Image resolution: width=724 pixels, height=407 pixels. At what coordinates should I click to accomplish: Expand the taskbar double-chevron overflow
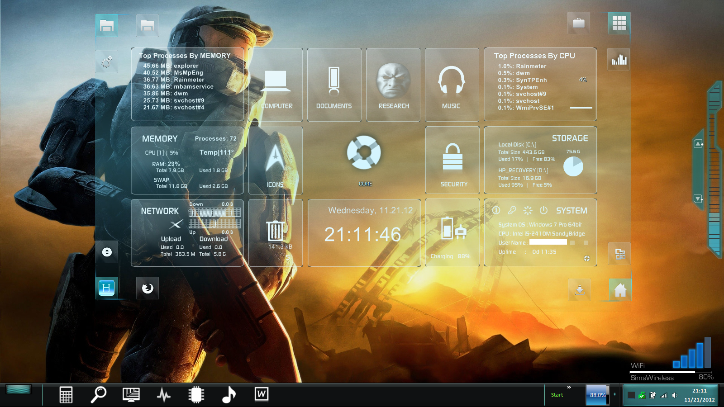(569, 388)
